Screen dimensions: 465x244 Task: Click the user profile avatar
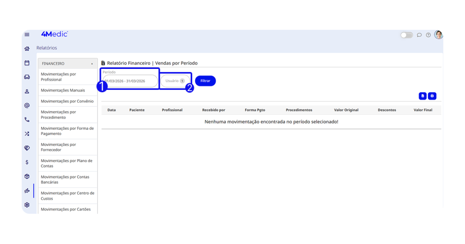438,35
